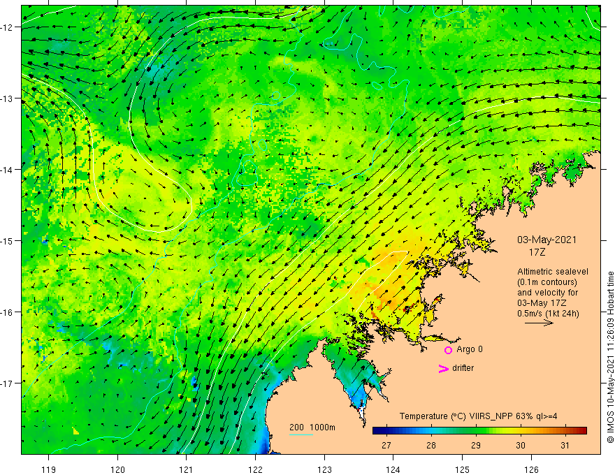Image resolution: width=615 pixels, height=475 pixels.
Task: Click the magenta drifter arrowhead legend marker
Action: tap(444, 368)
